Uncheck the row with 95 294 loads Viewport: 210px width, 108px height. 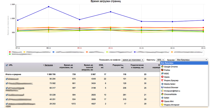[x=7, y=79]
